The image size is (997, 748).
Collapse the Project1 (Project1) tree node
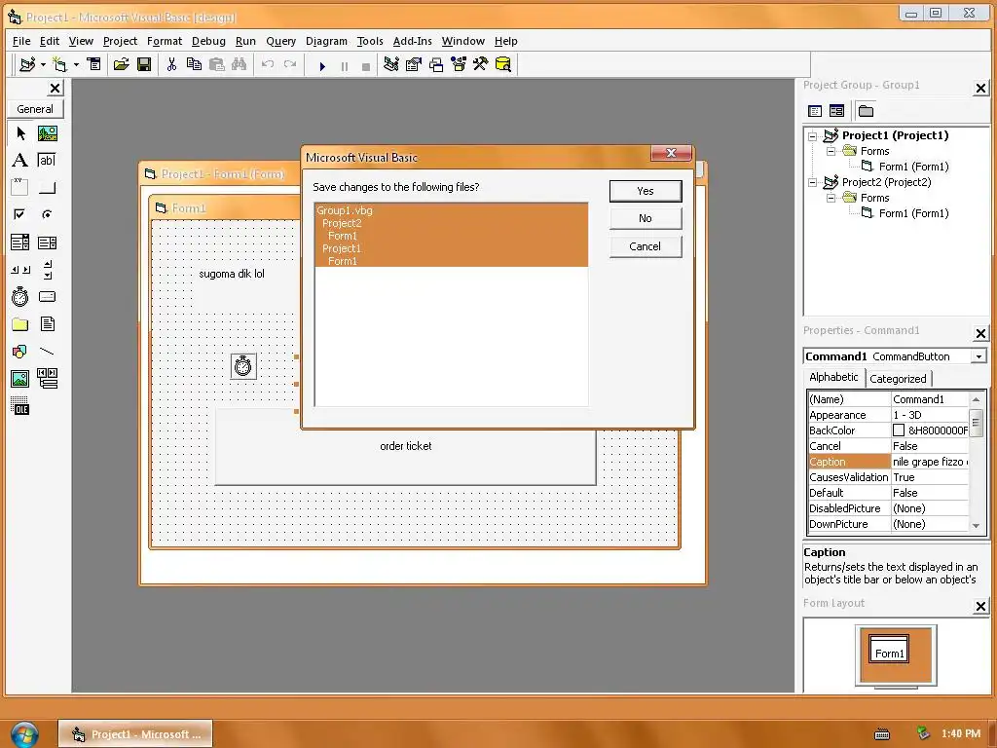(x=813, y=135)
